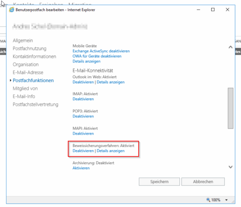Image resolution: width=241 pixels, height=207 pixels.
Task: Disable POP3 via Deaktivieren link
Action: pyautogui.click(x=83, y=116)
